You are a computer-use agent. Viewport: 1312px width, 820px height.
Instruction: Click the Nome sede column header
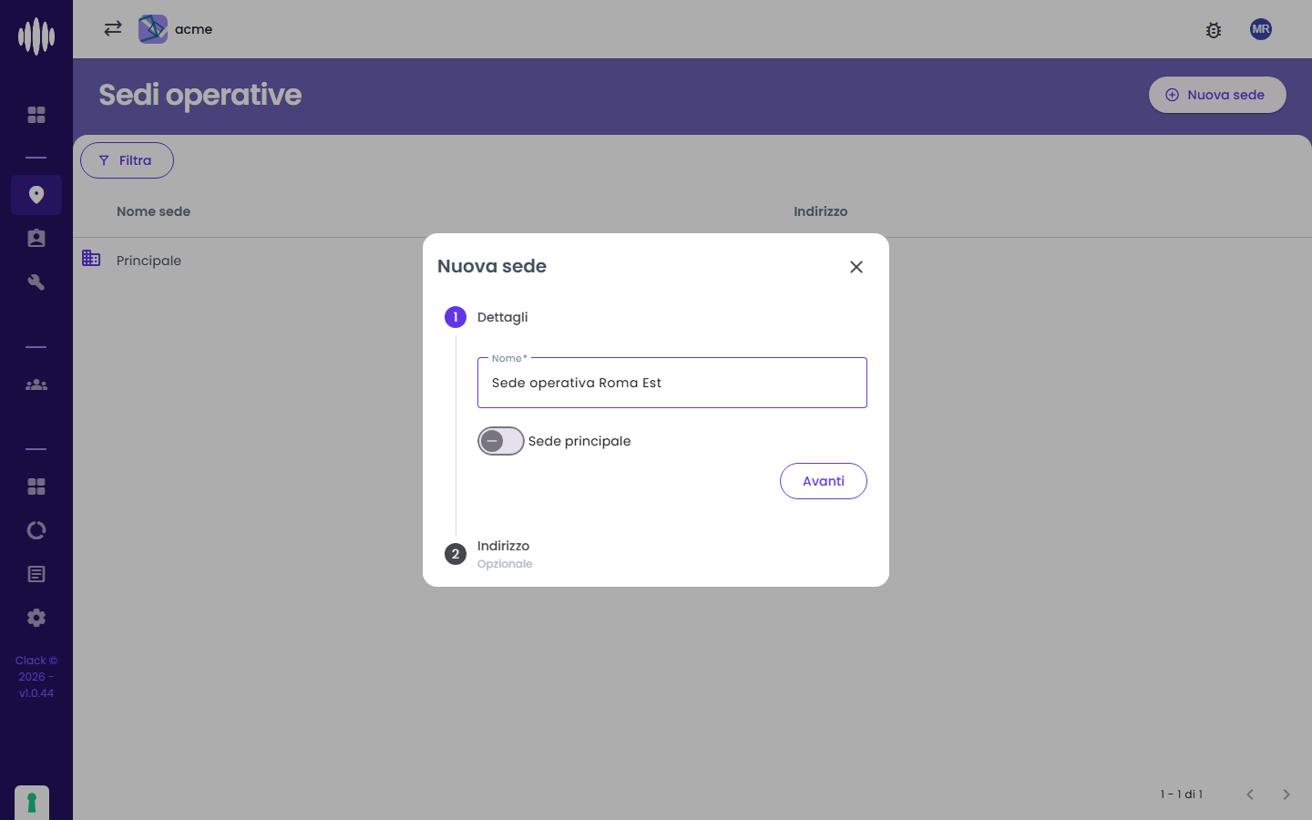153,211
